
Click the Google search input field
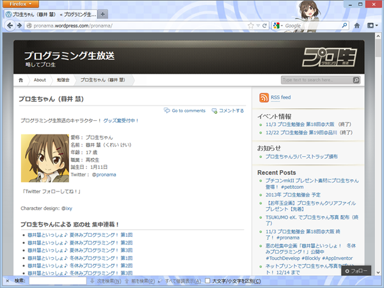tap(312, 26)
